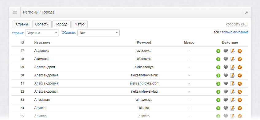Toggle enabled status for Александровск
This screenshot has height=120, width=260.
pyautogui.click(x=218, y=92)
